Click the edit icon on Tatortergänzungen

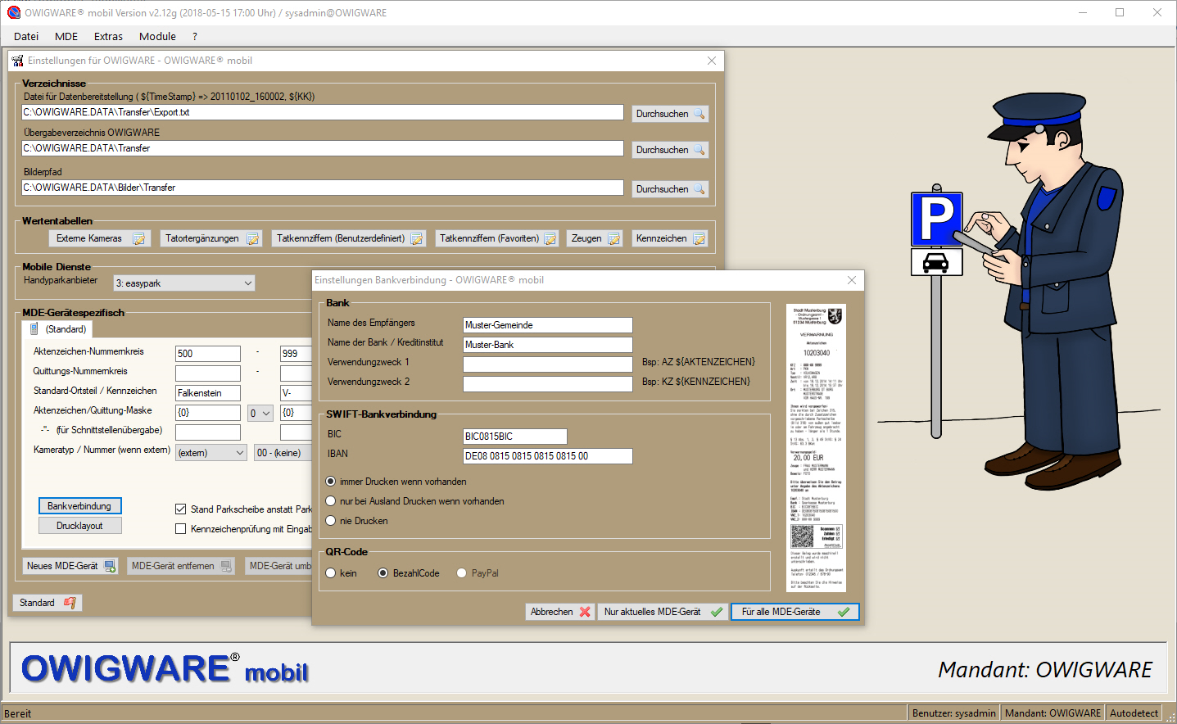tap(253, 239)
